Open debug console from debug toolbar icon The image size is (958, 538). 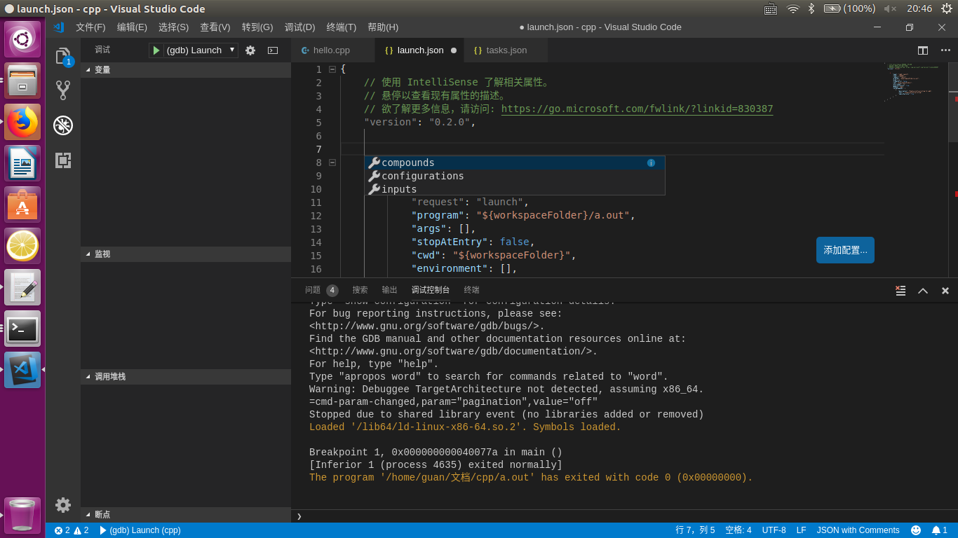click(273, 50)
